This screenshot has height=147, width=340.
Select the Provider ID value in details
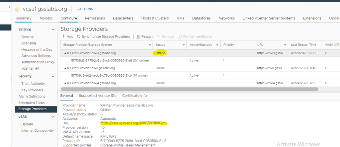click(x=133, y=141)
